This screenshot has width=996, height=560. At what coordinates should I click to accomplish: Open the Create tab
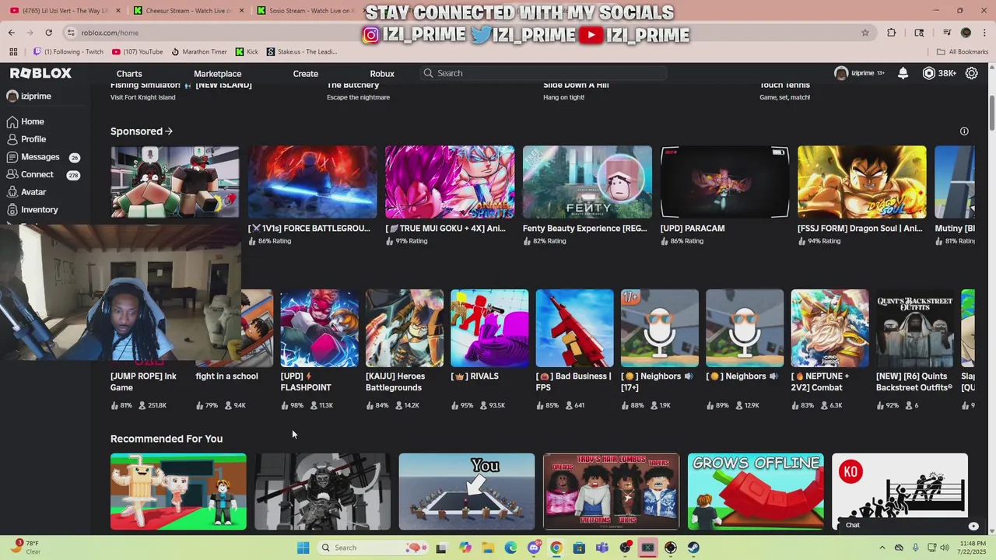pos(306,74)
